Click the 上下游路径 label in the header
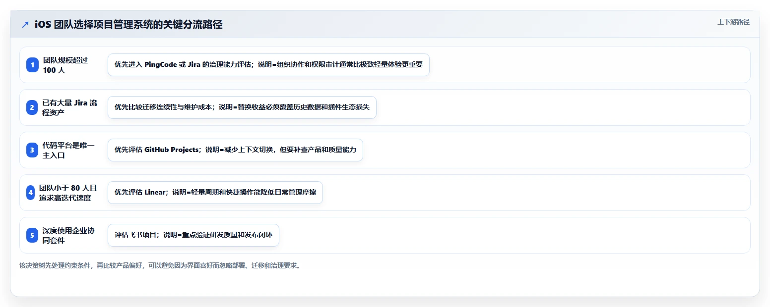The width and height of the screenshot is (770, 307). coord(733,22)
